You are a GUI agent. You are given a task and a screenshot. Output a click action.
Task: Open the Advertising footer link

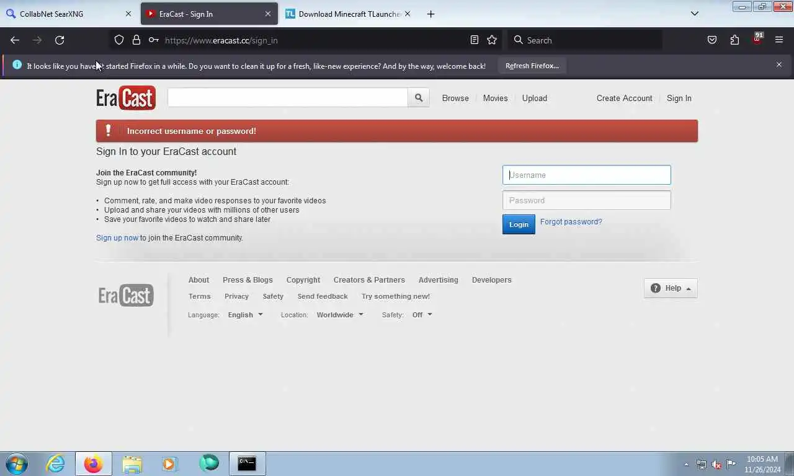tap(438, 280)
